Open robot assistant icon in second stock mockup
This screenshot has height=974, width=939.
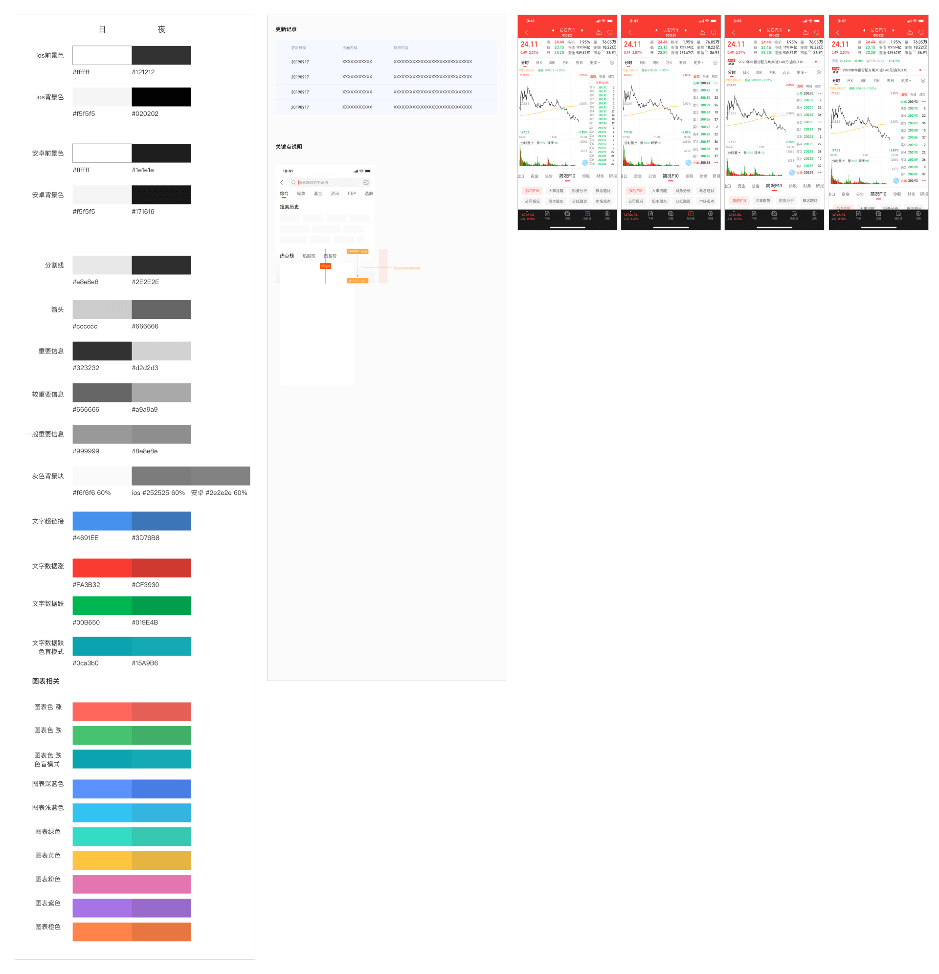coord(702,32)
